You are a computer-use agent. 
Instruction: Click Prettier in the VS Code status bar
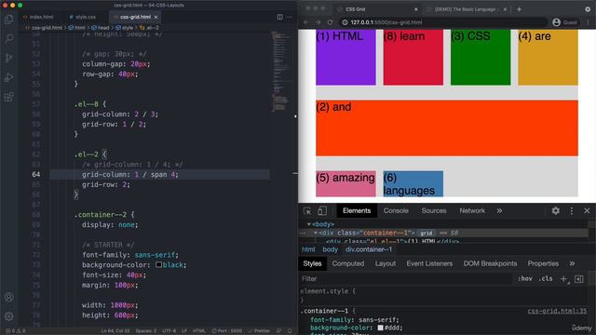[x=259, y=331]
